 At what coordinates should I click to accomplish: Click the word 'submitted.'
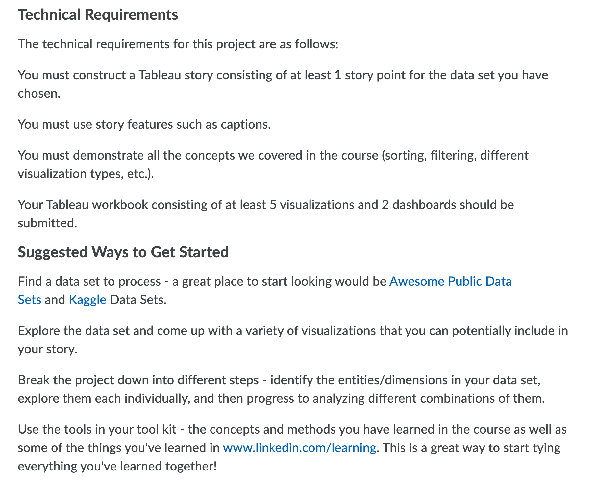47,223
